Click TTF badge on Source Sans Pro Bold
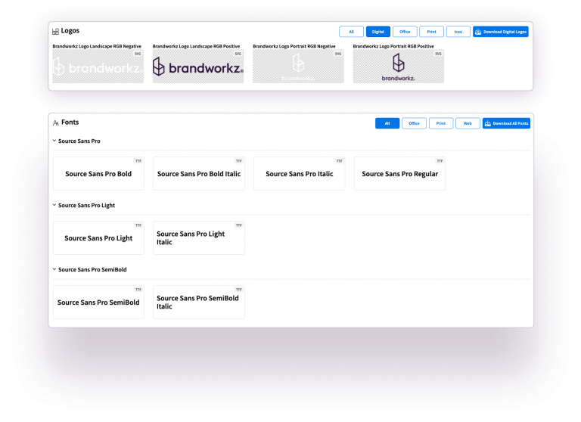 [x=138, y=161]
